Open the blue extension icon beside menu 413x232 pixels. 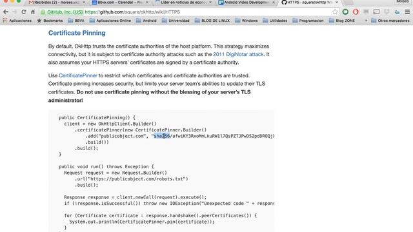[x=397, y=12]
